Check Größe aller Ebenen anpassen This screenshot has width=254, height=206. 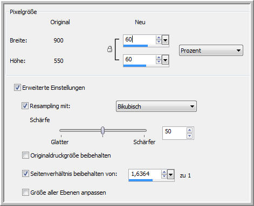point(25,193)
